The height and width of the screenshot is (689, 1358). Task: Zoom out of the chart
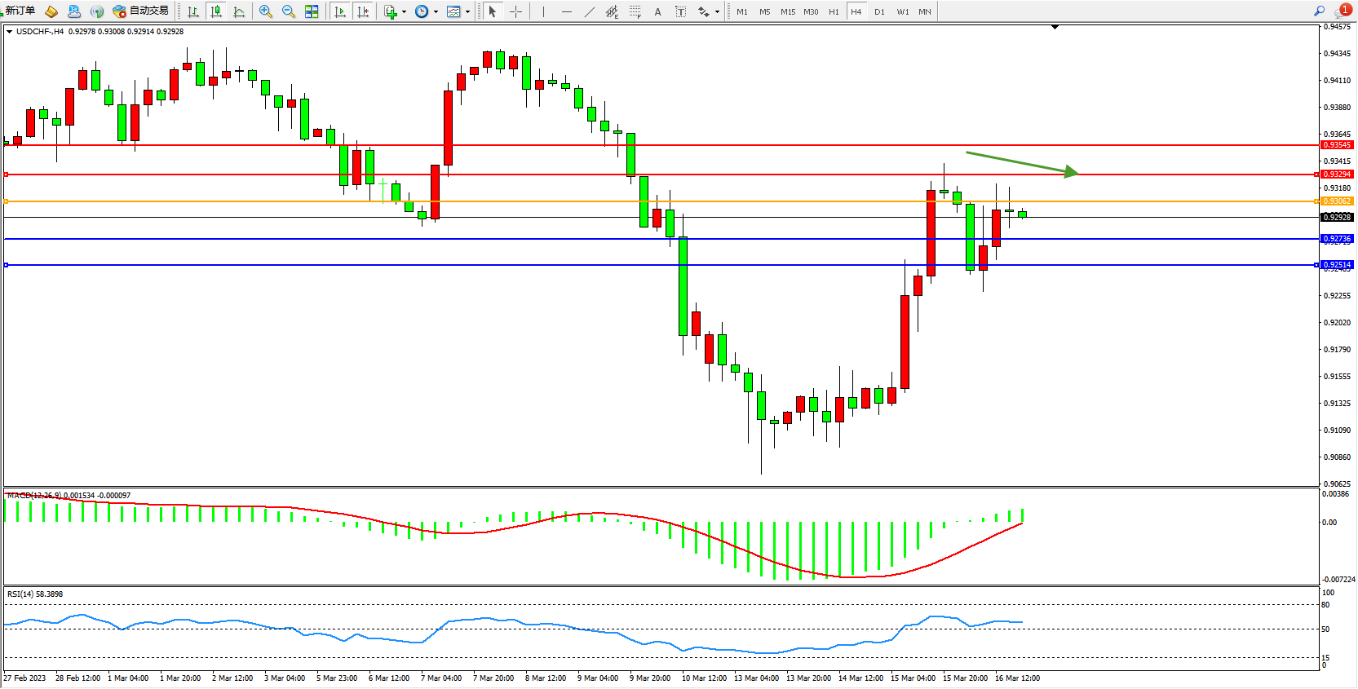tap(288, 11)
